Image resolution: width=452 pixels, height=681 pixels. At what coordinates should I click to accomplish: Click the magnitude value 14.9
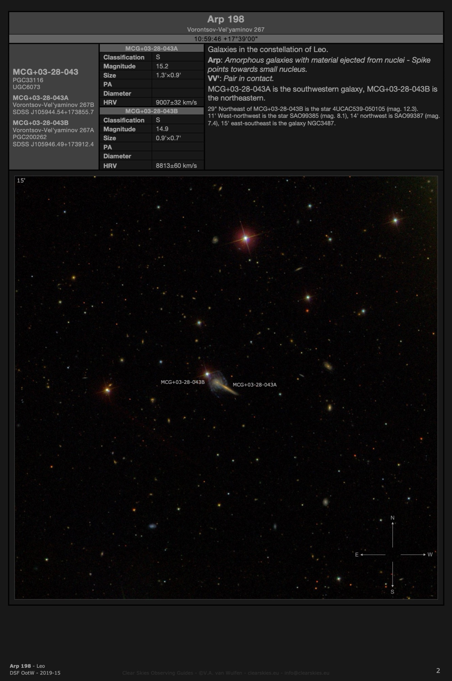click(x=162, y=129)
